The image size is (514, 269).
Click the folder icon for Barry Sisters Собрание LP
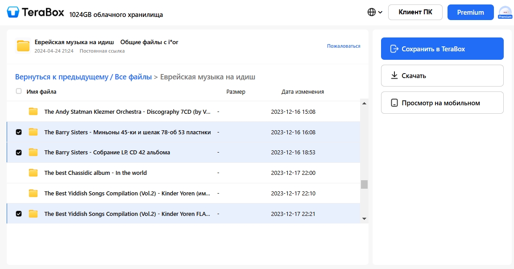click(x=33, y=153)
